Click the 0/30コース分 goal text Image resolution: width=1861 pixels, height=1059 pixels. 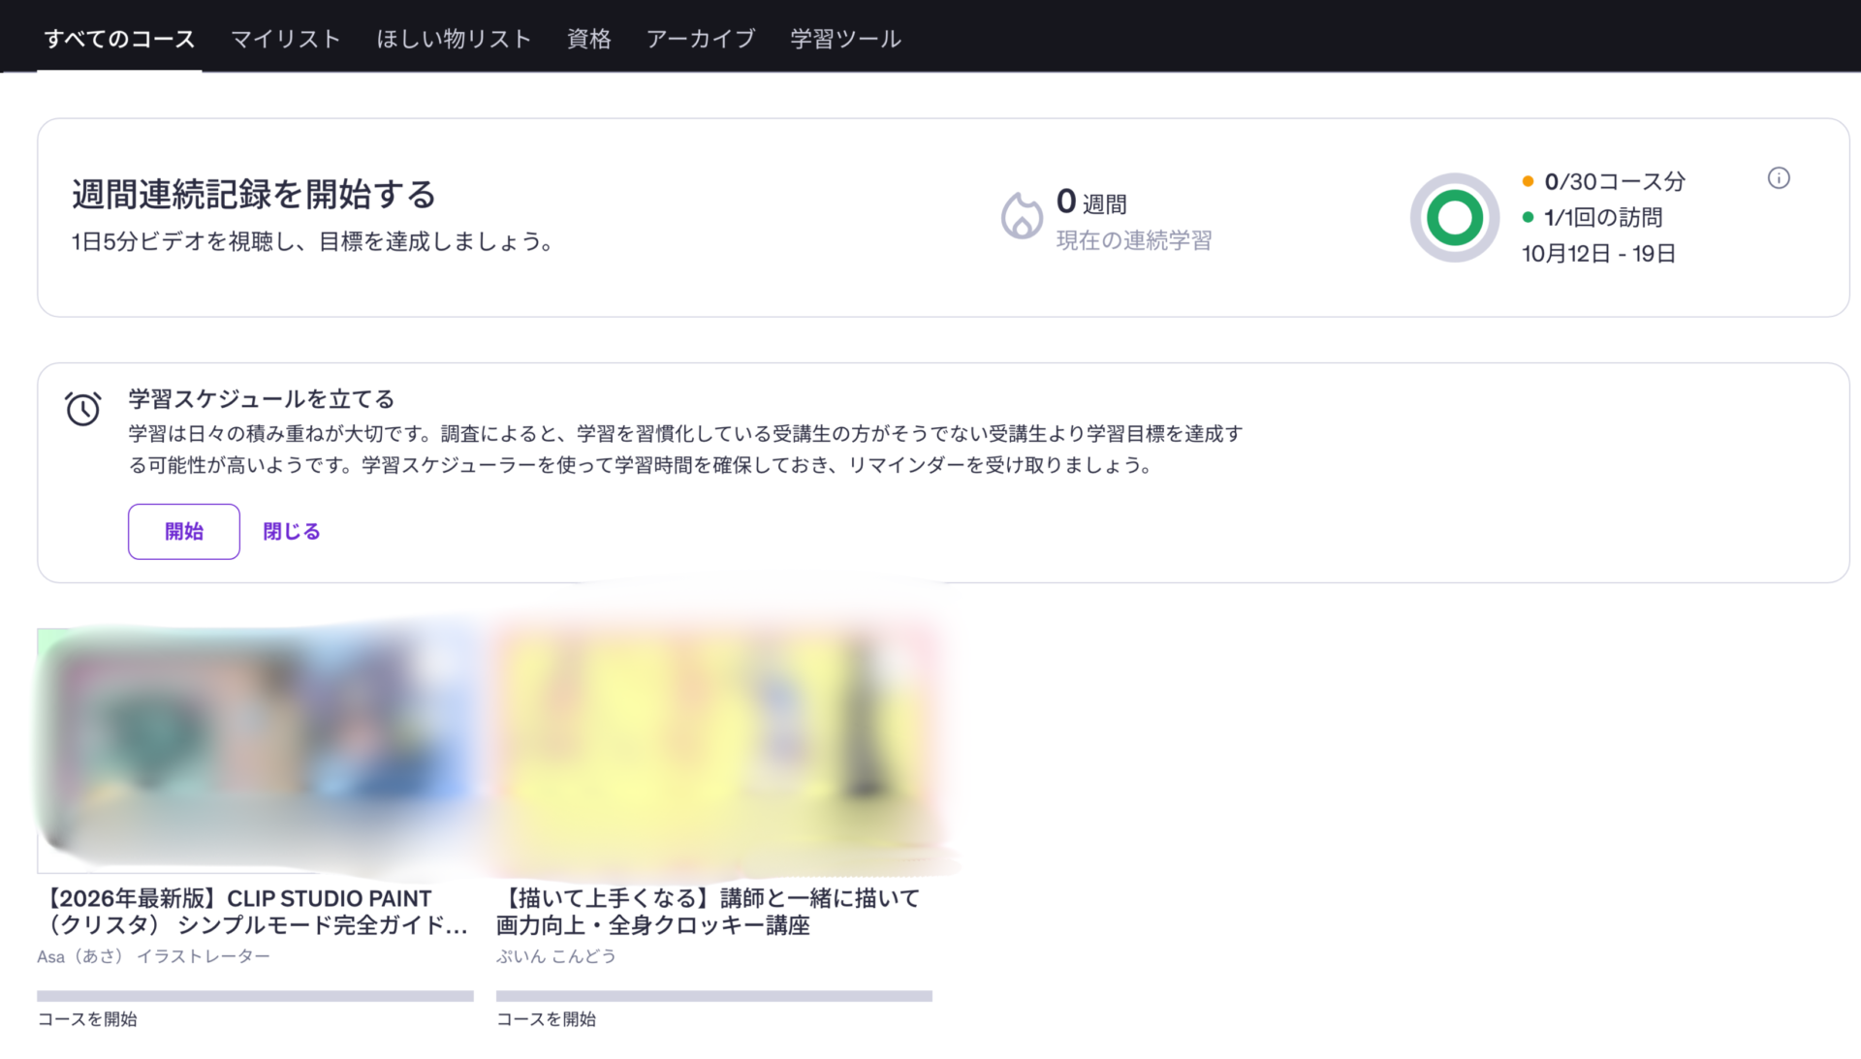pos(1615,181)
